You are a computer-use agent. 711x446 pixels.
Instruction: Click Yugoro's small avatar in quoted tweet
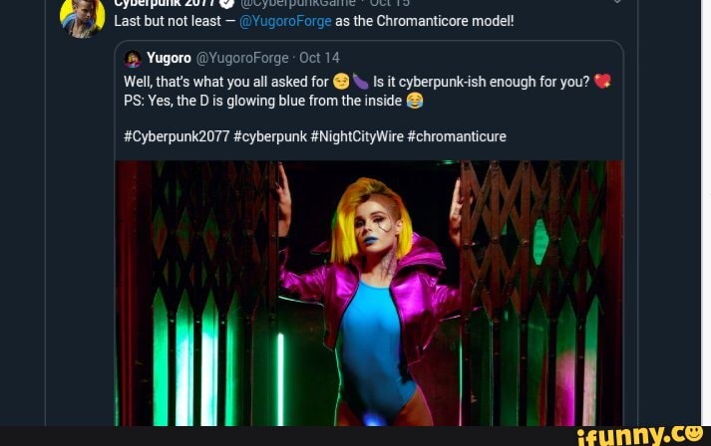pos(133,58)
